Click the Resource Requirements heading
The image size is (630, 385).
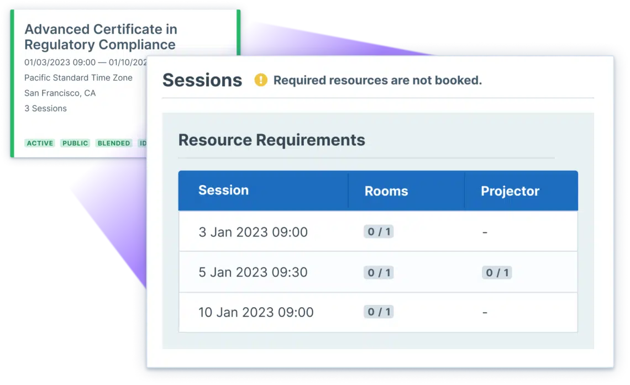pos(271,140)
